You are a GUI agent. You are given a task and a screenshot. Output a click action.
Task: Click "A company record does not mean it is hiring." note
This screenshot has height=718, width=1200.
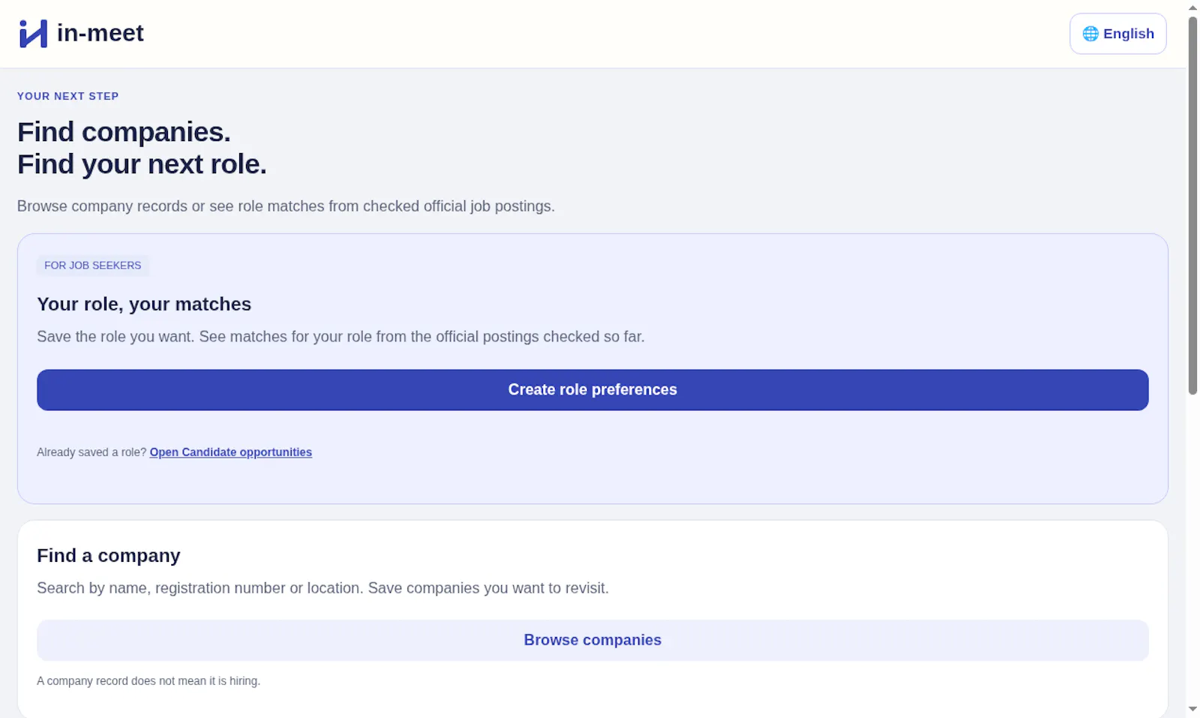pos(148,681)
